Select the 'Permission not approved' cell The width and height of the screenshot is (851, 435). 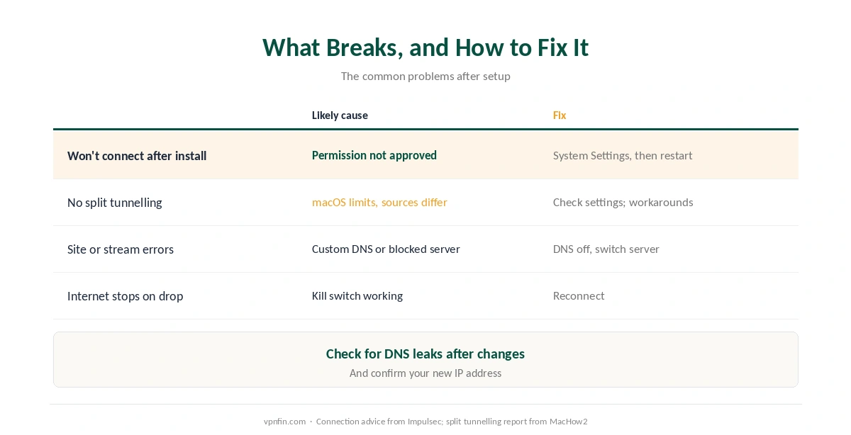click(x=374, y=155)
